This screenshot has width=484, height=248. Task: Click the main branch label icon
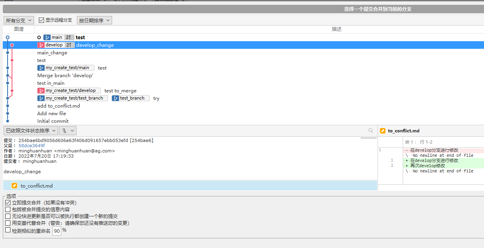tap(47, 37)
